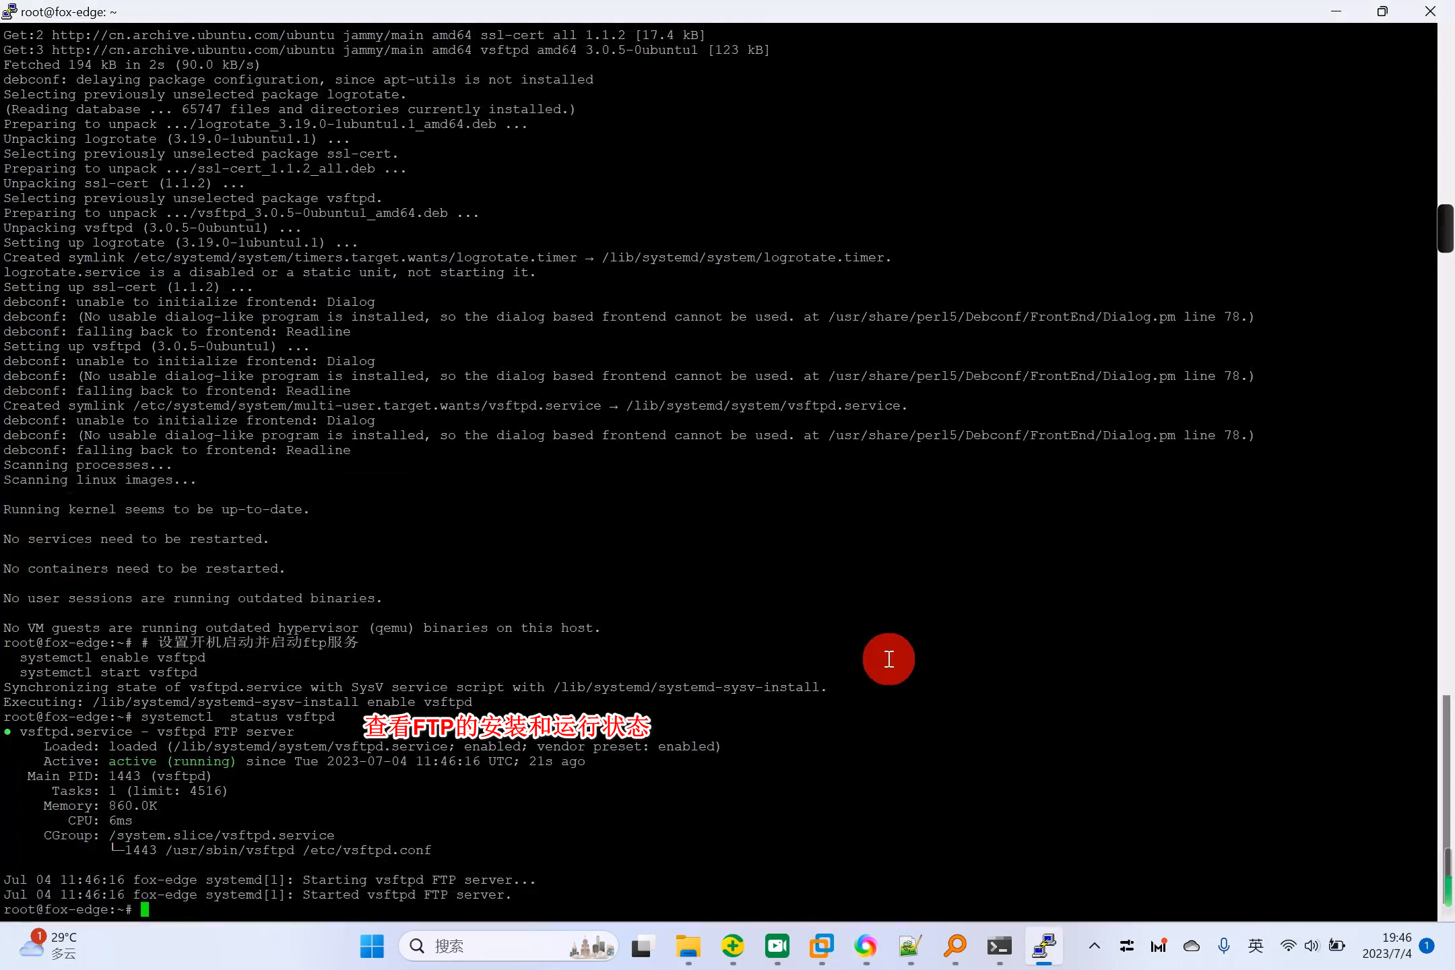Minimize the root@fox-edge terminal window

(x=1336, y=11)
